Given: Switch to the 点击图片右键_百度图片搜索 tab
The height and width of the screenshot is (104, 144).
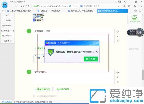Looking at the screenshot, I should click(20, 11).
